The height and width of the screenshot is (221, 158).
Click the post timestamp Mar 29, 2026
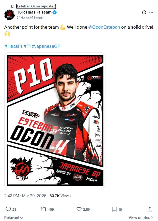click(x=34, y=196)
